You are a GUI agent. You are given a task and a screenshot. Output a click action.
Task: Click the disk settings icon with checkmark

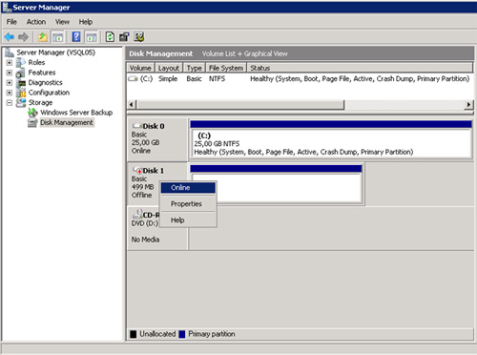coord(139,37)
